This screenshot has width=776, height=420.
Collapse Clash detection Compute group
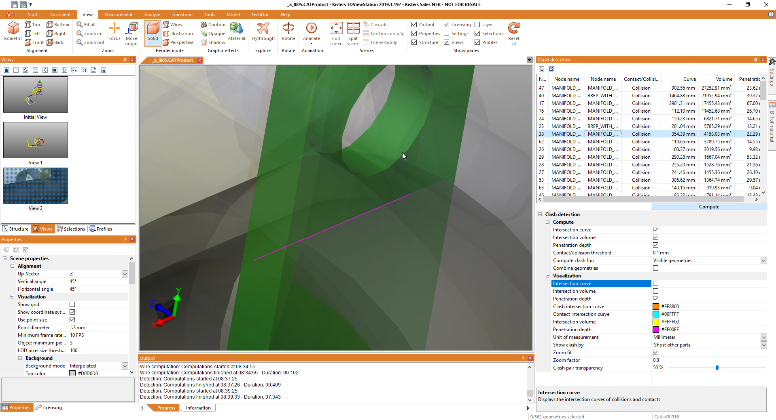click(x=547, y=222)
